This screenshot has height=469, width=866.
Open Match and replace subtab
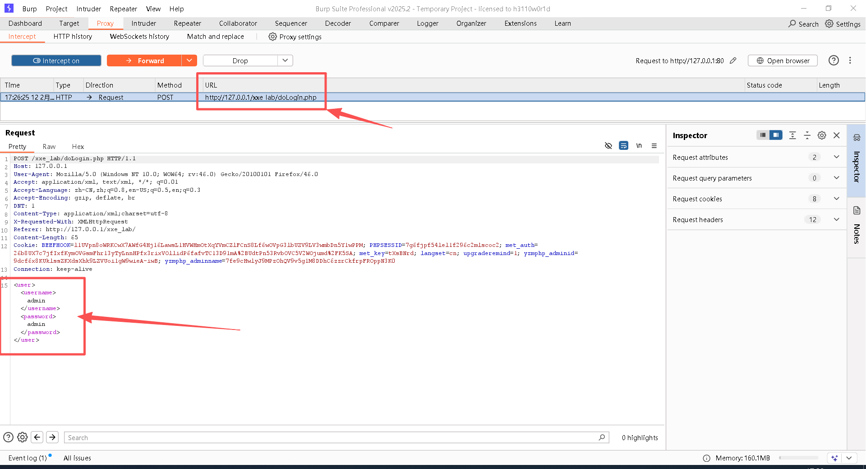point(216,37)
